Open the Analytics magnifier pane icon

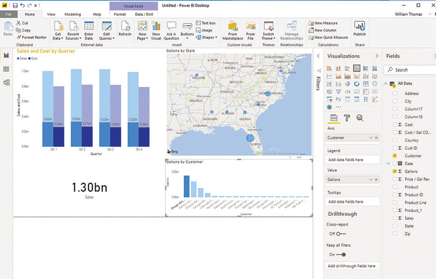pos(360,118)
